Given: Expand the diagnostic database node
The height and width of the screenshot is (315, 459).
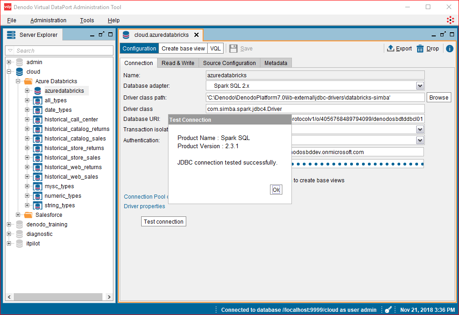Looking at the screenshot, I should click(x=9, y=234).
